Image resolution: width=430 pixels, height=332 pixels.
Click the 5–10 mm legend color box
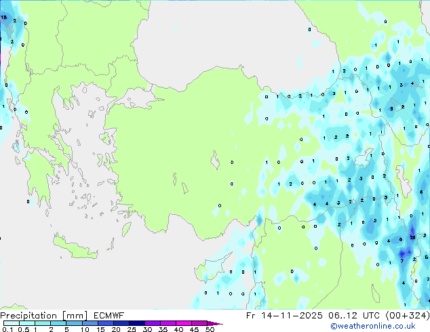(x=74, y=323)
